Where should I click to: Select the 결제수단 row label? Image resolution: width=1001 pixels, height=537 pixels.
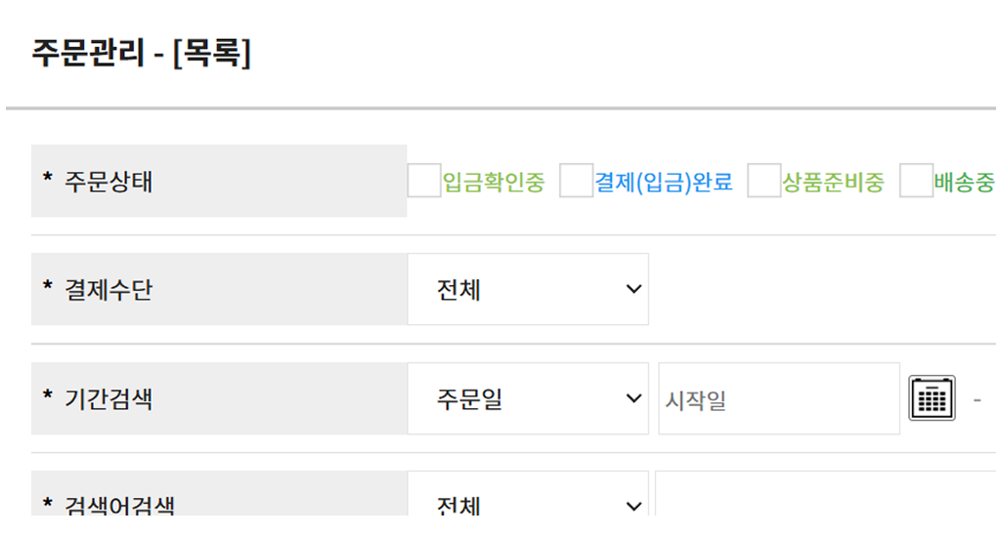click(109, 290)
